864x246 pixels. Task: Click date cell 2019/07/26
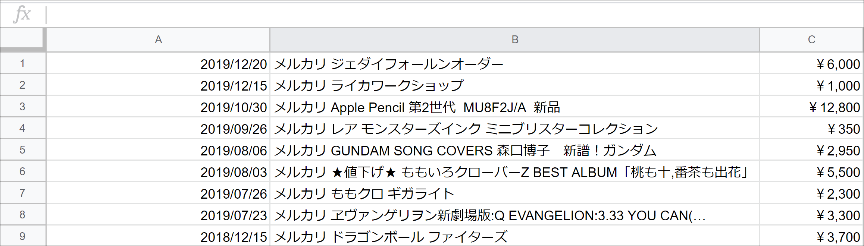158,193
